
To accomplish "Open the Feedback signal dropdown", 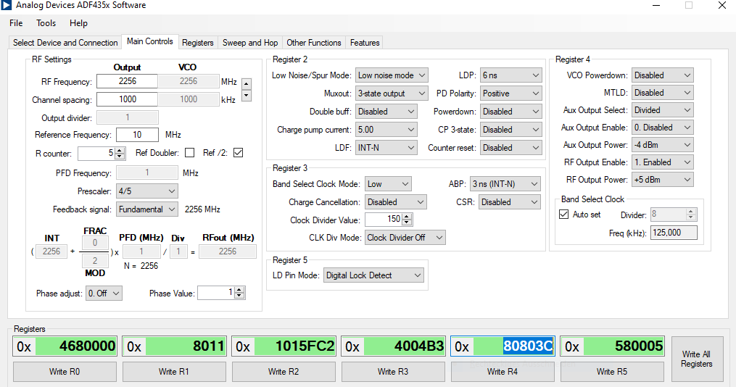I will [x=147, y=209].
